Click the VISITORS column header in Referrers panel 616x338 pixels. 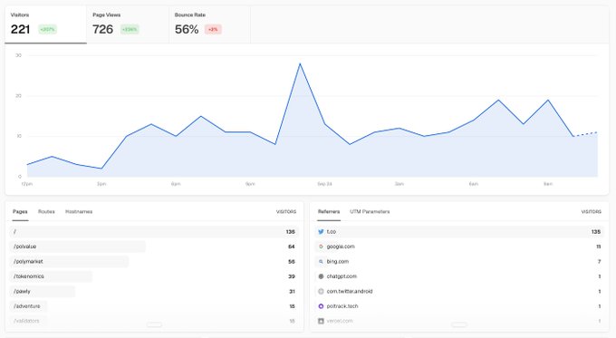(x=591, y=212)
